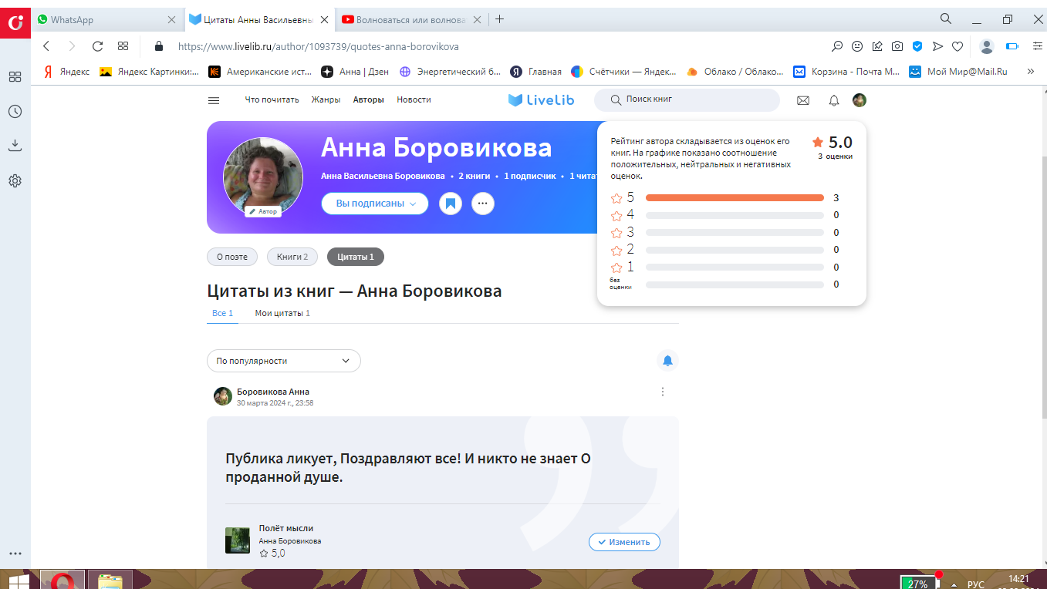Open Opera sidebar settings gear
This screenshot has width=1047, height=589.
15,181
